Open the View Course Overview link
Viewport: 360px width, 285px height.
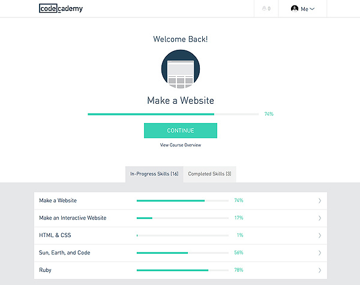click(x=181, y=145)
